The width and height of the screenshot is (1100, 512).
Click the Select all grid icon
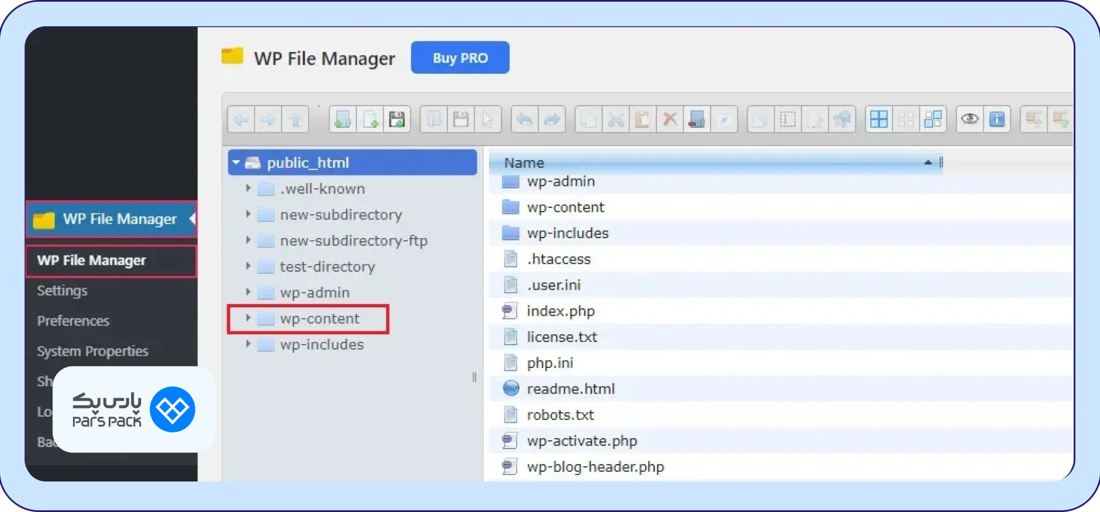[879, 119]
